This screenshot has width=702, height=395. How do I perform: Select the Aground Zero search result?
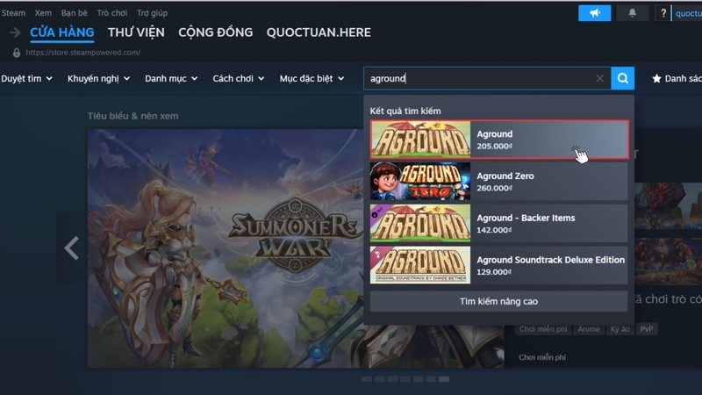click(498, 182)
